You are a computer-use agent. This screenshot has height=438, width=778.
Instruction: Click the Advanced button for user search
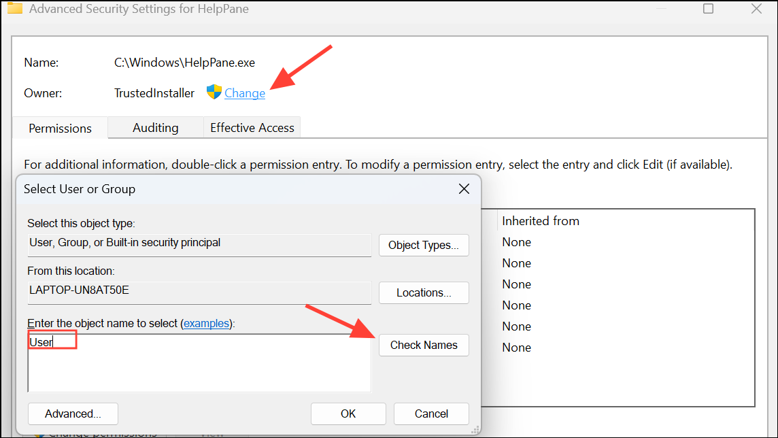[x=73, y=414]
